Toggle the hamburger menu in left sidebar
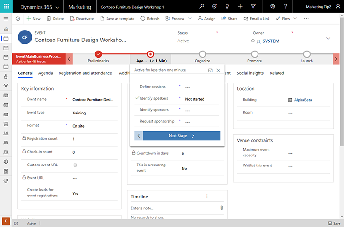Screen dimensions: 344x227 (6, 18)
